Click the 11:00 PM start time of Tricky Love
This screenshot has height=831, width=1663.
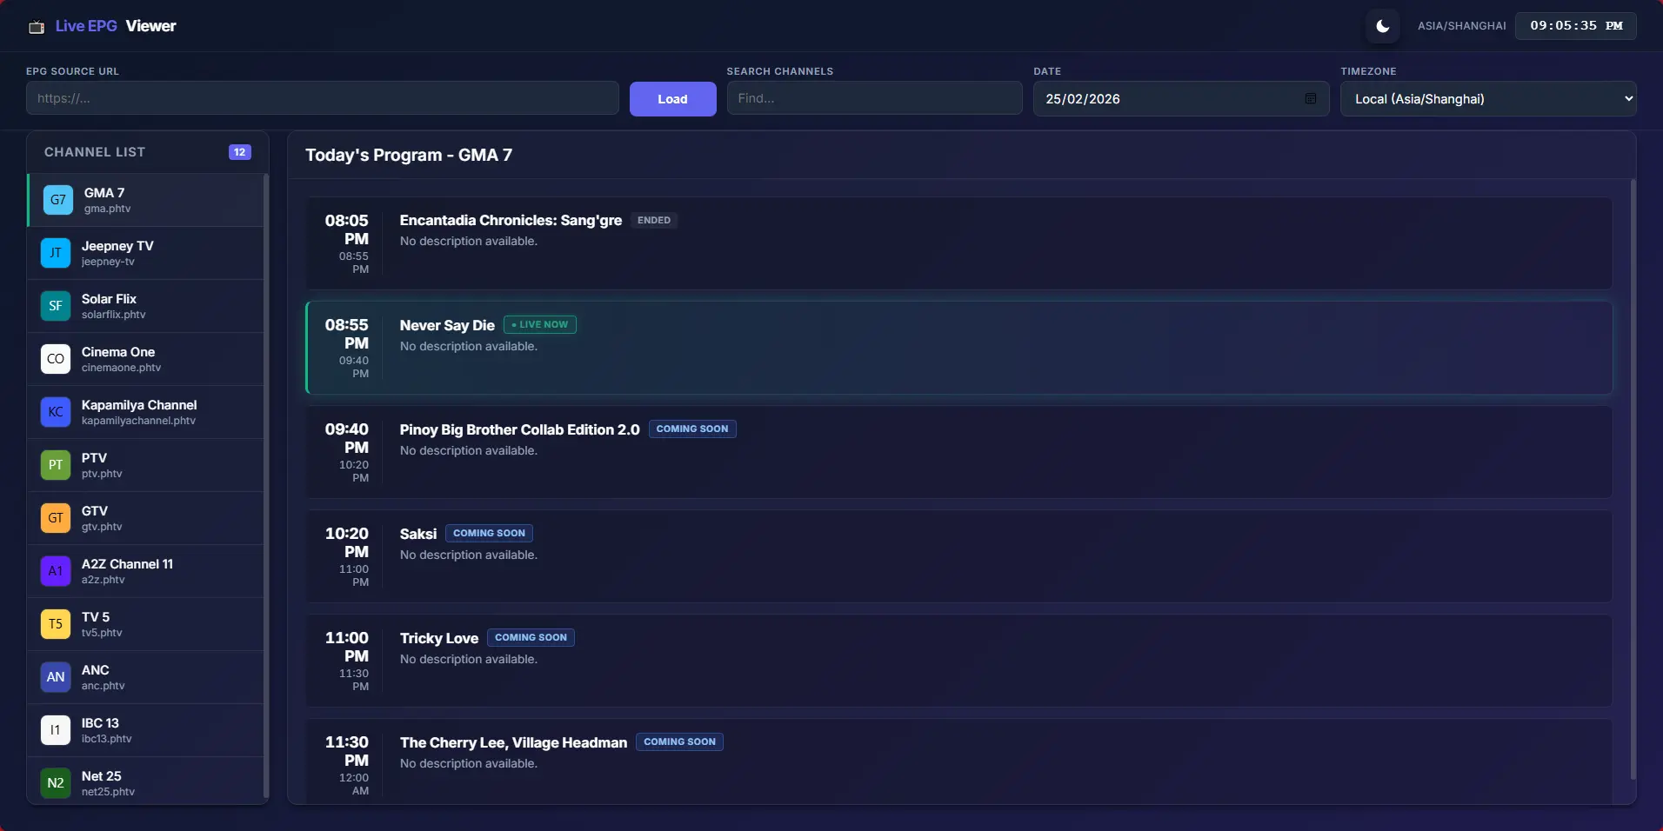(347, 647)
